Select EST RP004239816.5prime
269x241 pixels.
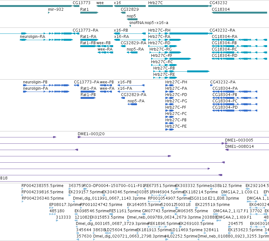pos(42,192)
